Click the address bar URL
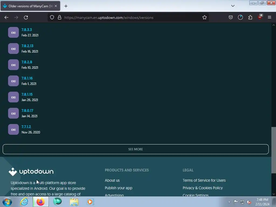Viewport: 276px width, 207px height. click(109, 18)
